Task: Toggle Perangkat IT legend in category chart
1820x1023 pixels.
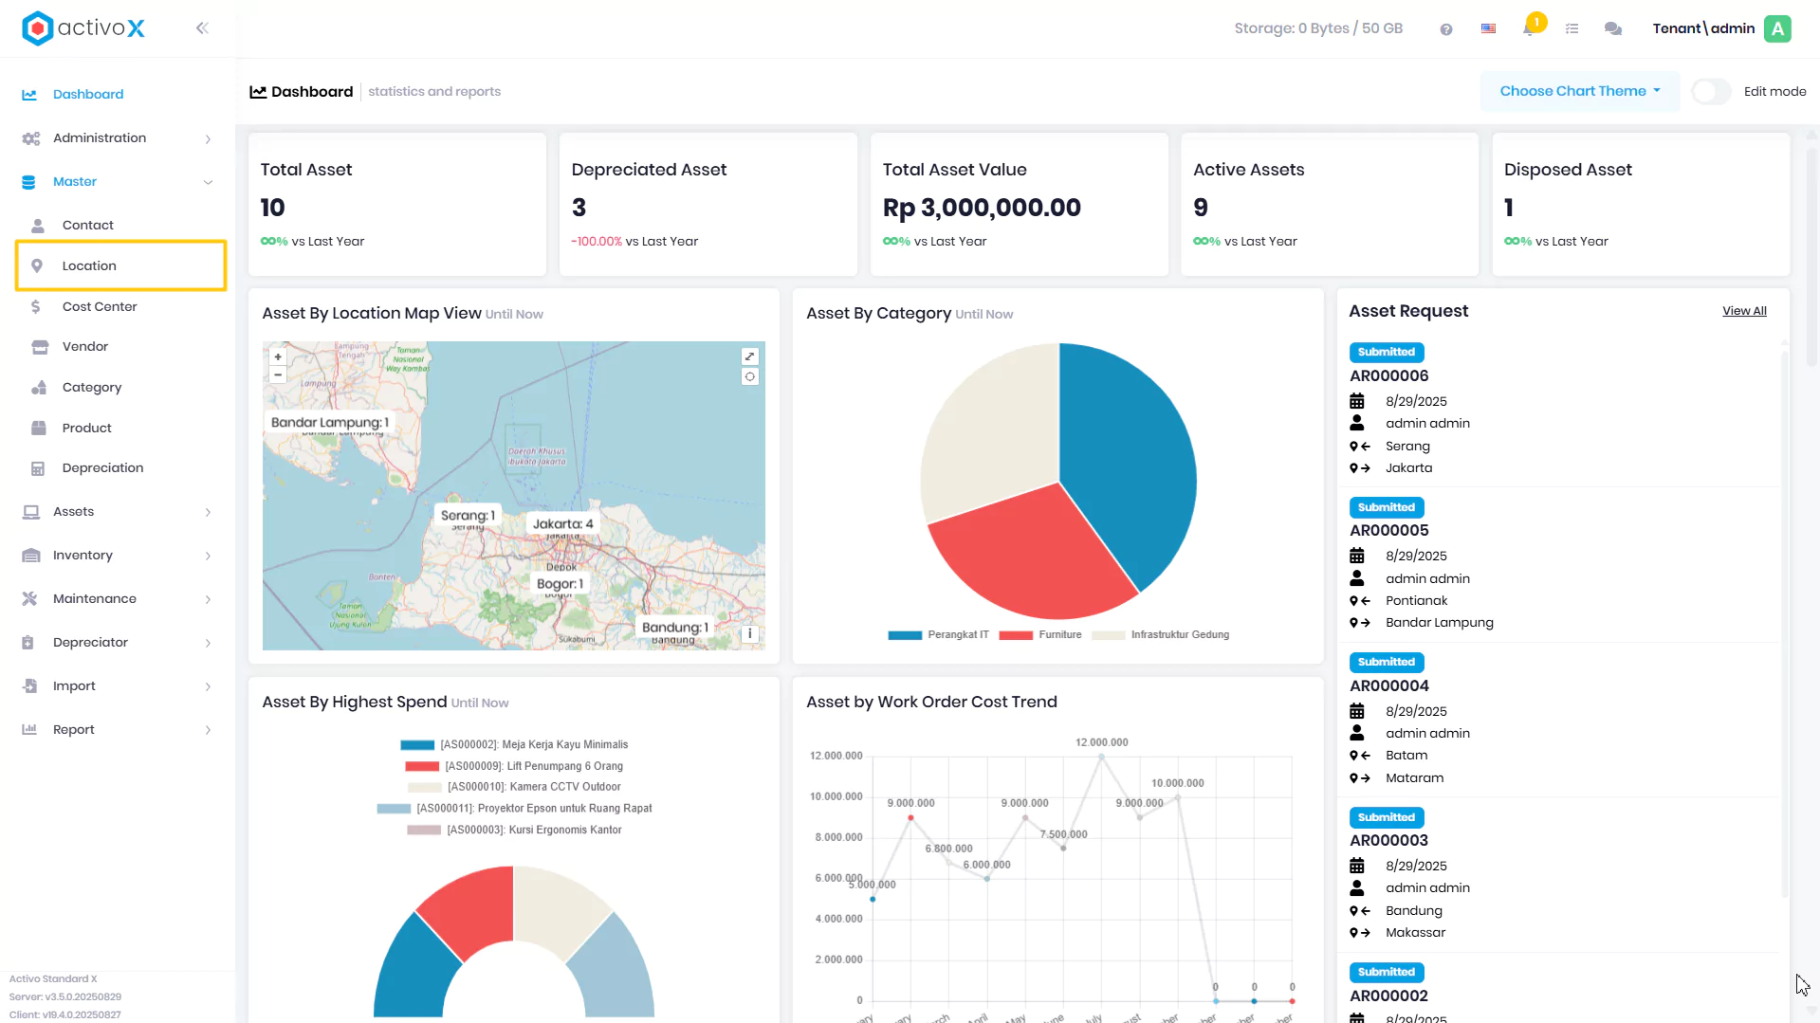Action: click(939, 635)
